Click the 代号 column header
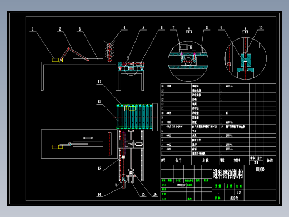Image resolution: width=289 pixels, height=217 pixels. point(178,160)
